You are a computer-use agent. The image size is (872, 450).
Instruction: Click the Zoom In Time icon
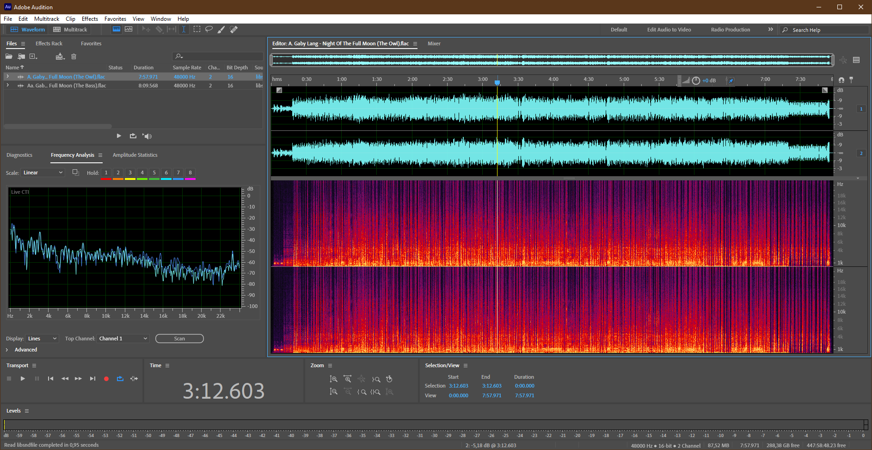point(348,379)
